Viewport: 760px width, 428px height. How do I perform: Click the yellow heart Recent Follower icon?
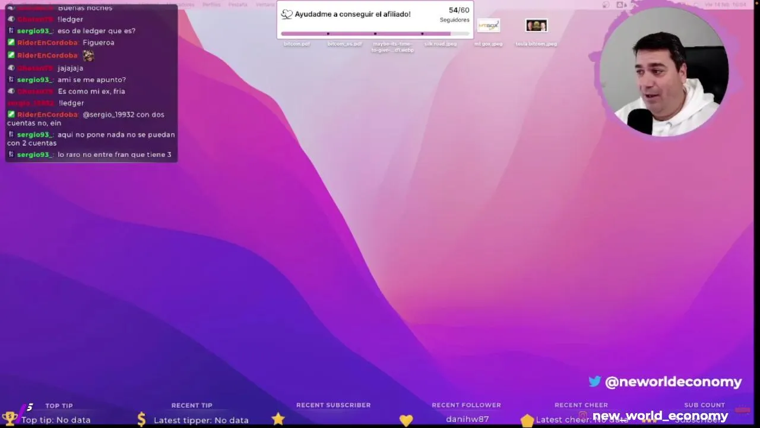406,420
